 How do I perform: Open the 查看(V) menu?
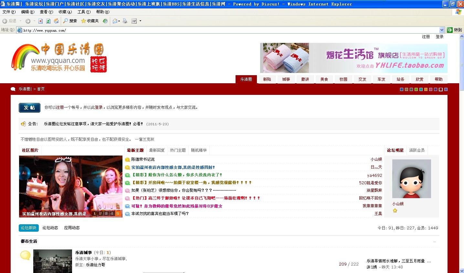click(47, 12)
